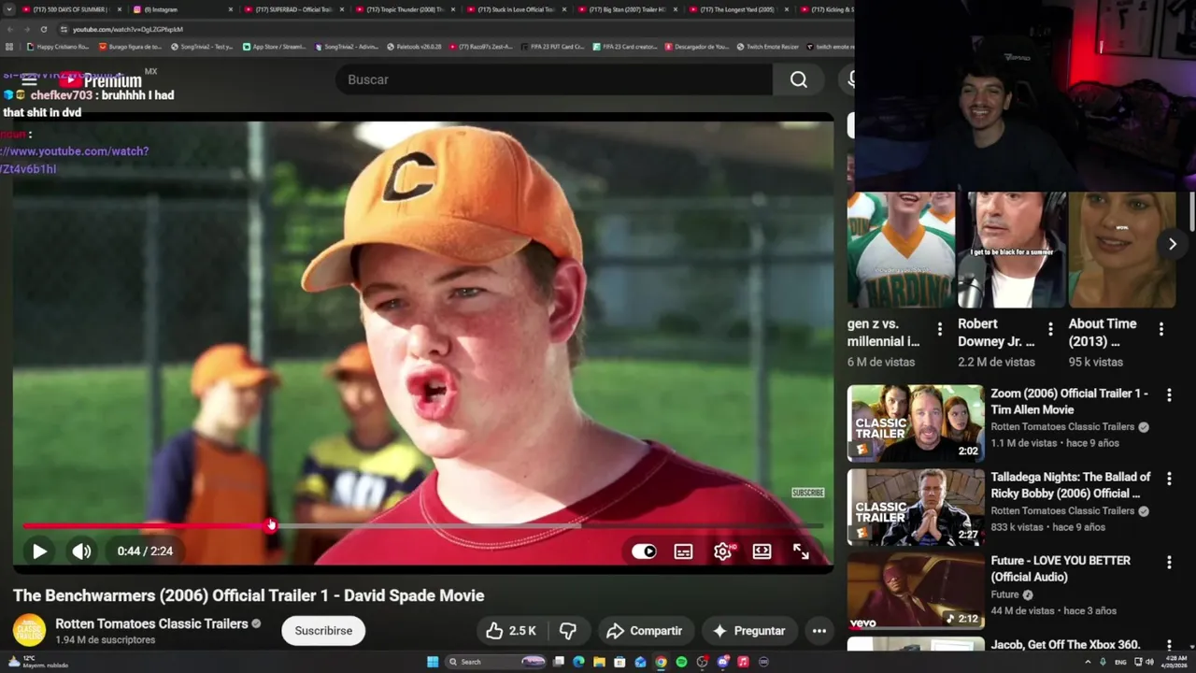Click the channel avatar under video
This screenshot has height=673, width=1196.
coord(29,631)
